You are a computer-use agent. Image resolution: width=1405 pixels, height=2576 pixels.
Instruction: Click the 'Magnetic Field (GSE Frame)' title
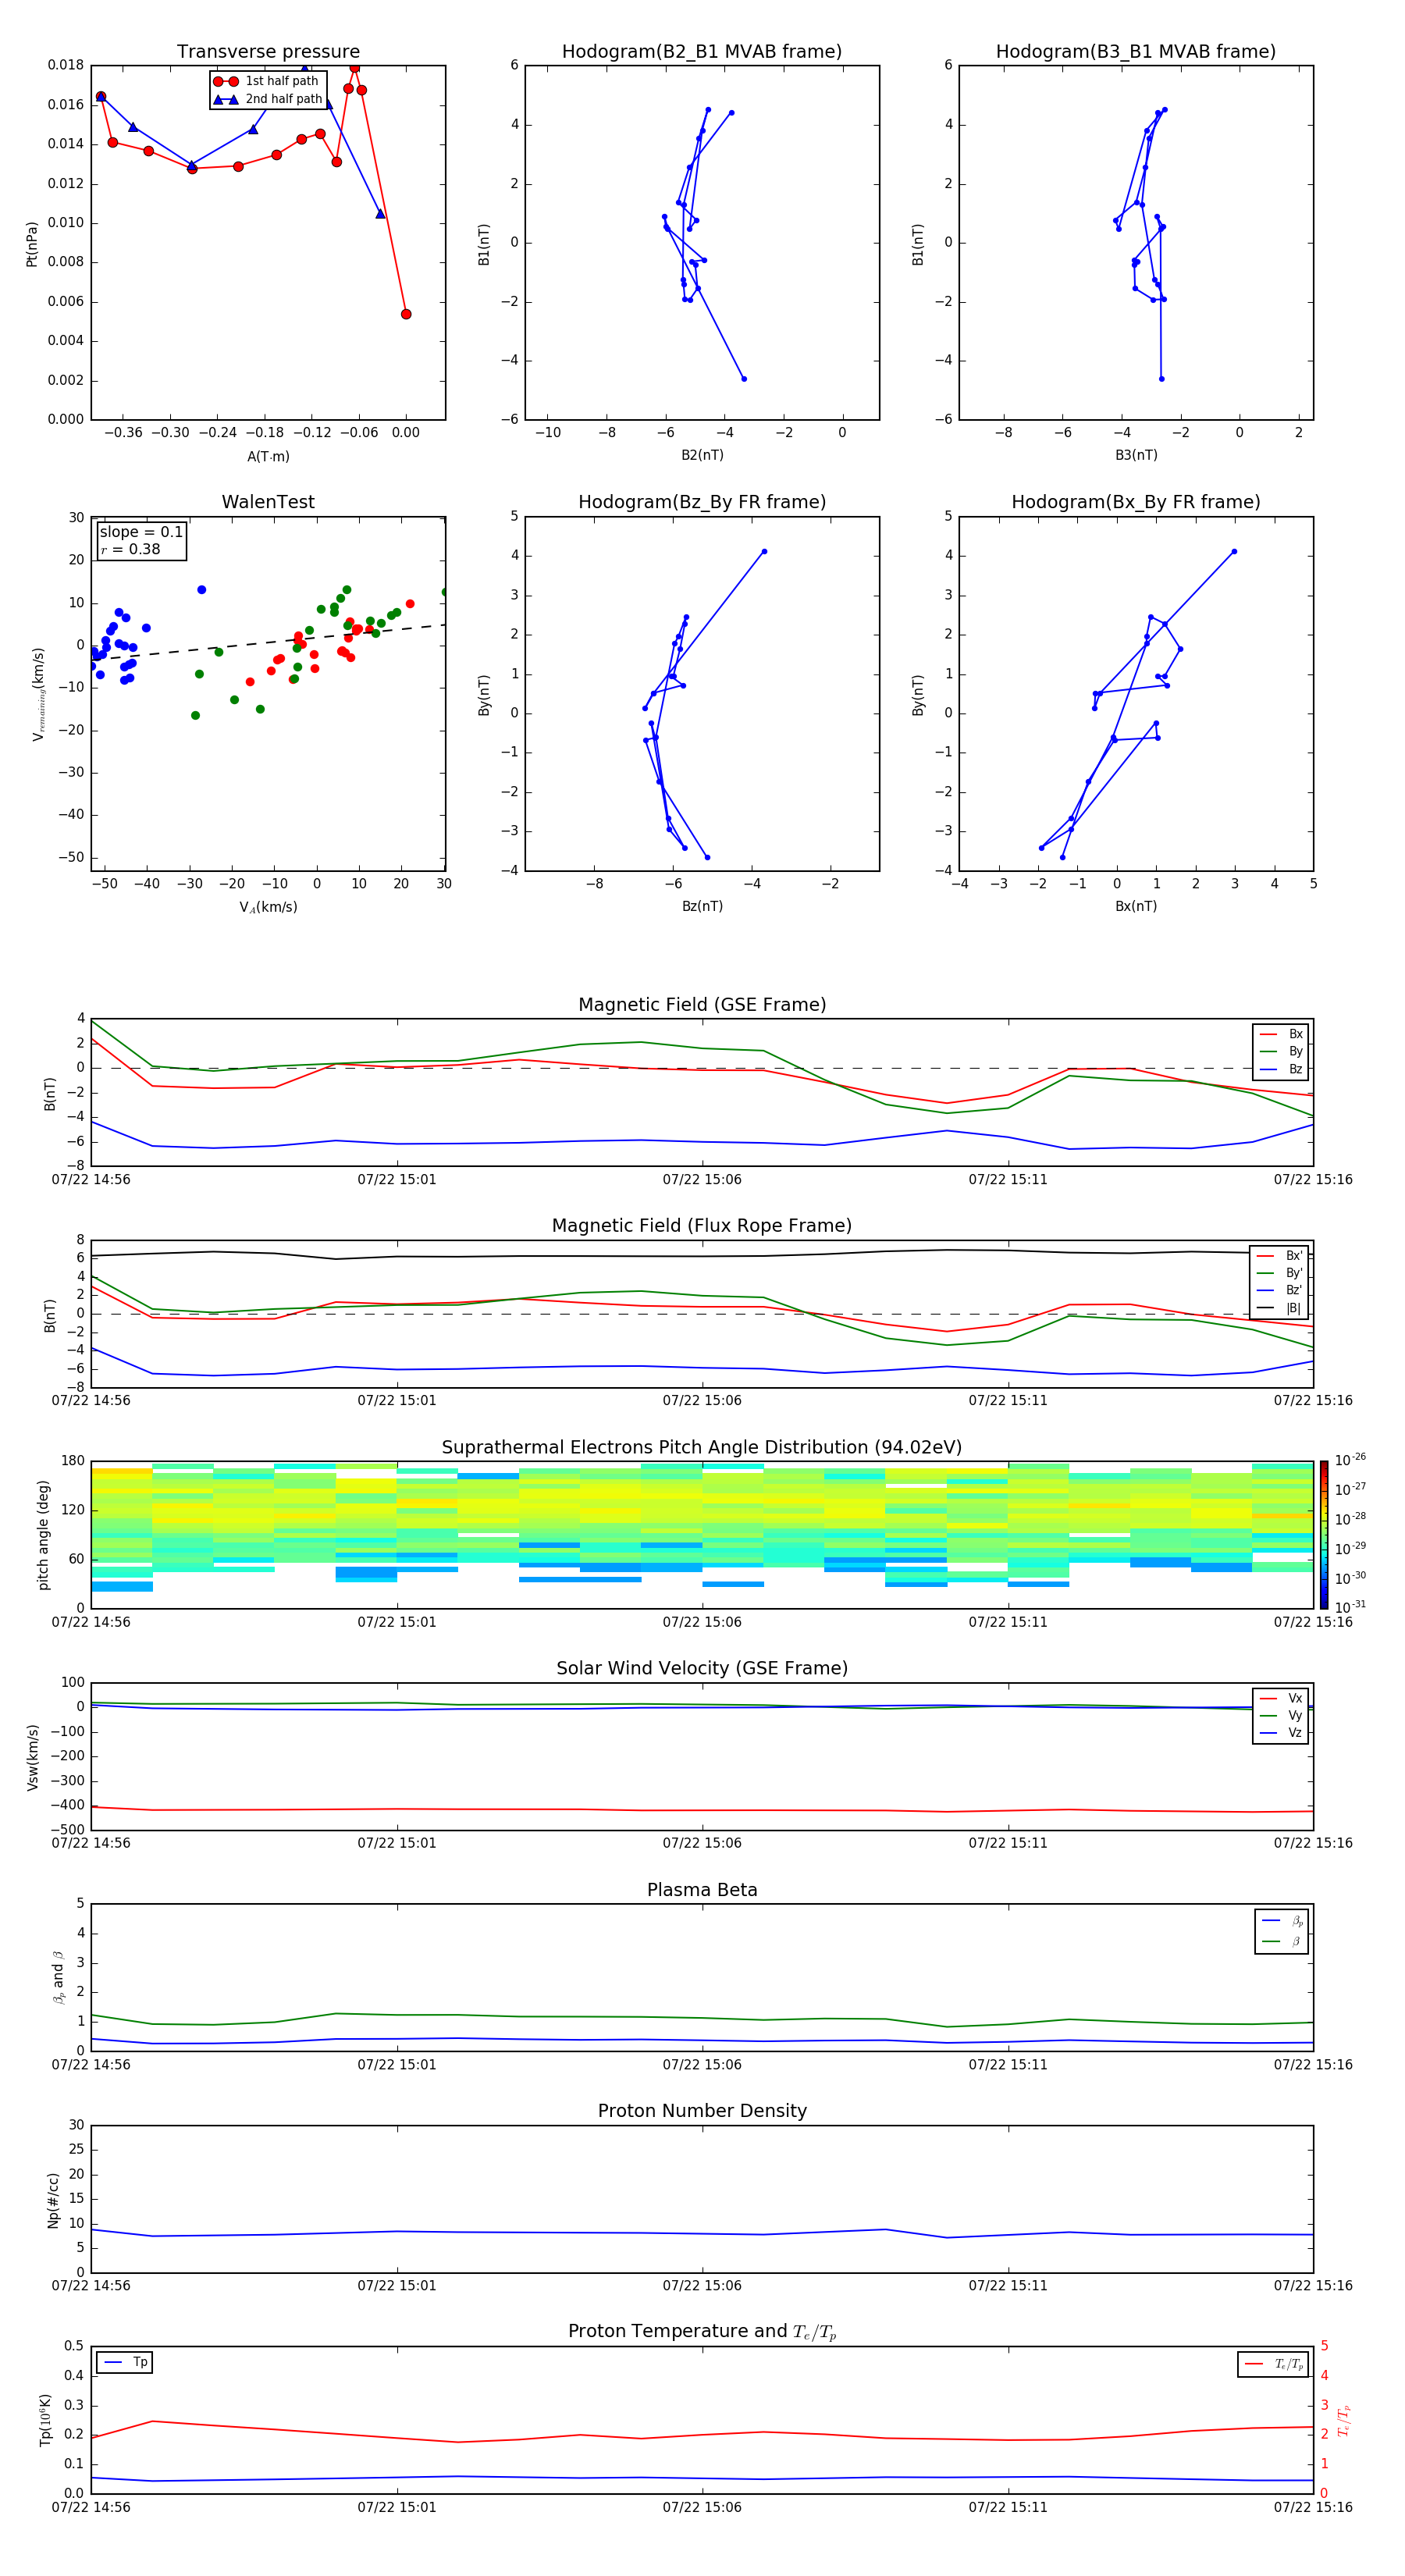tap(702, 1005)
